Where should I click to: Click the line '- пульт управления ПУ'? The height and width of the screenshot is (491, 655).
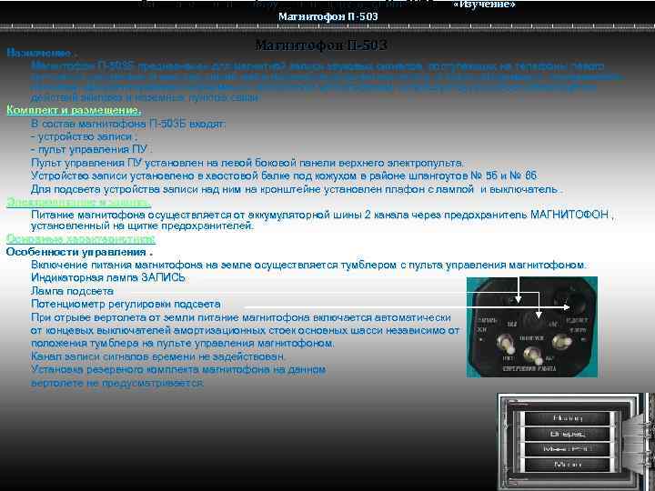(91, 149)
